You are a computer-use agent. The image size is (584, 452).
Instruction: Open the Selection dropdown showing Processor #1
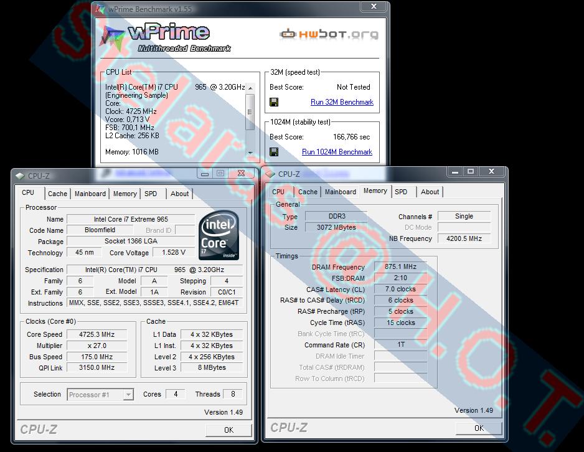(128, 394)
